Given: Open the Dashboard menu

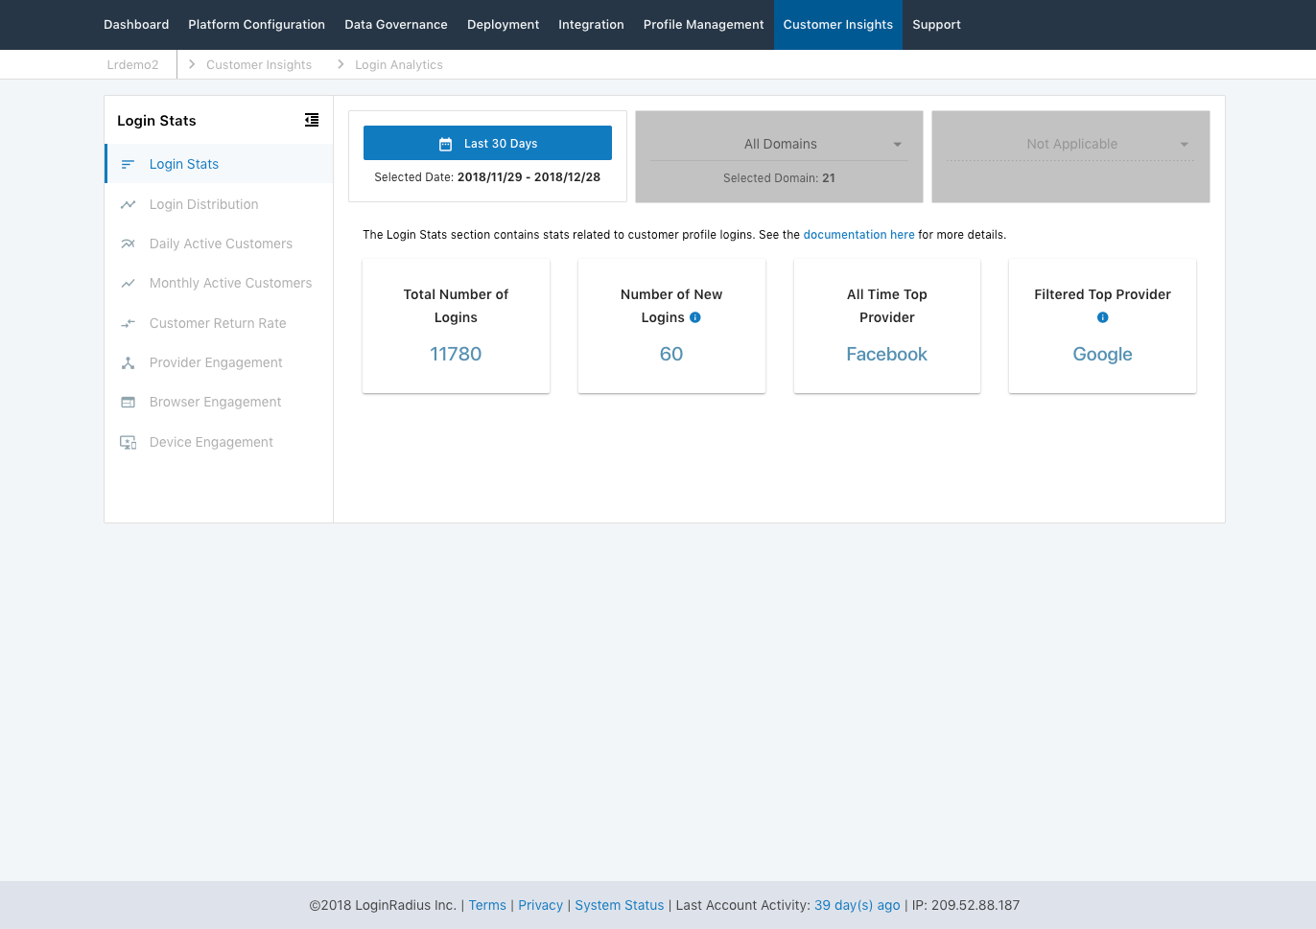Looking at the screenshot, I should click(x=136, y=25).
